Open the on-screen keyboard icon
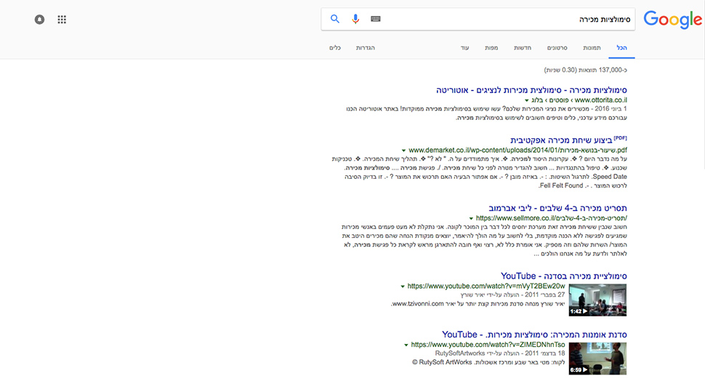Screen dimensions: 705x384 [x=376, y=19]
